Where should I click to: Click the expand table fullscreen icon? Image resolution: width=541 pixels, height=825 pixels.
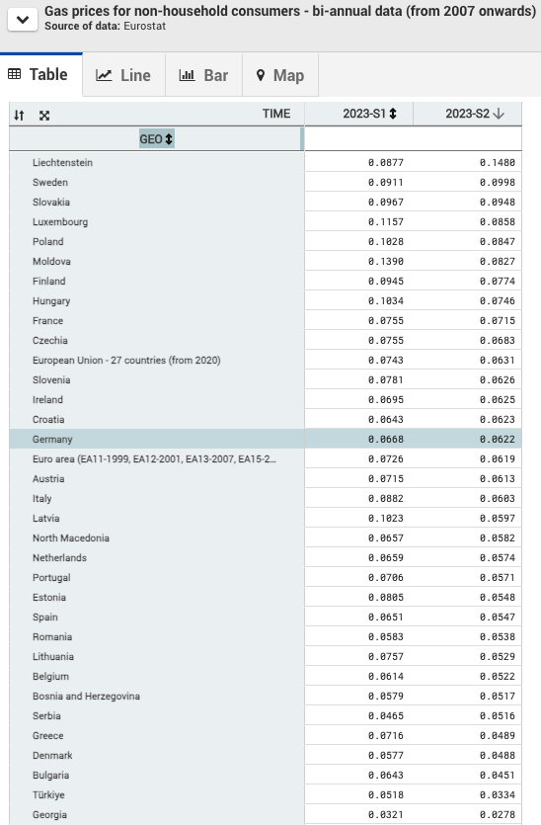click(44, 116)
